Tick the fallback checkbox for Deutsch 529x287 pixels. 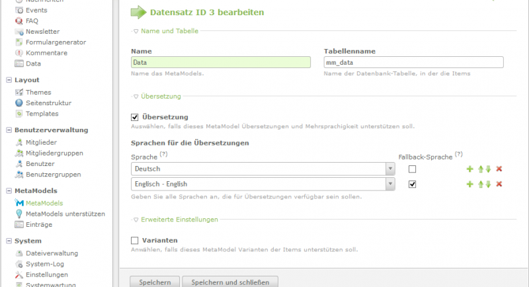[413, 169]
